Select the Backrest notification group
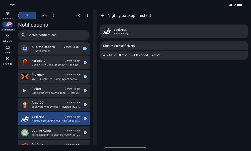 (x=54, y=119)
